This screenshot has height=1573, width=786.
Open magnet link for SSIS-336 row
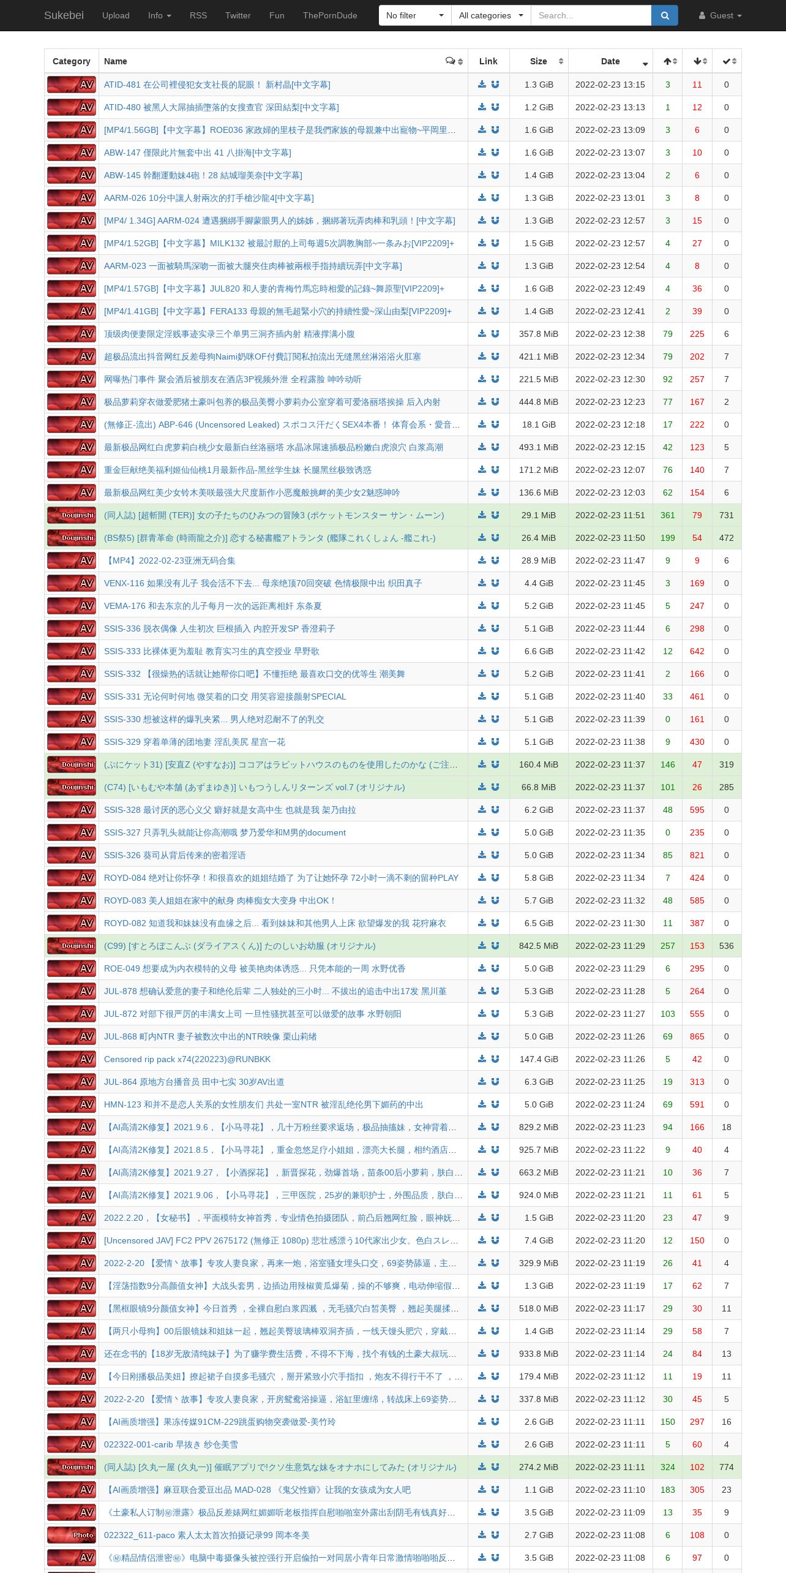pos(495,628)
